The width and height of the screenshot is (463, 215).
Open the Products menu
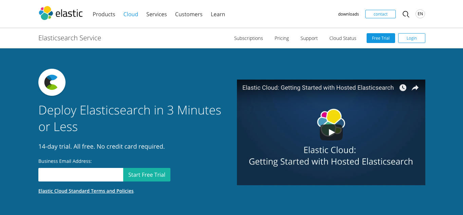pyautogui.click(x=104, y=14)
